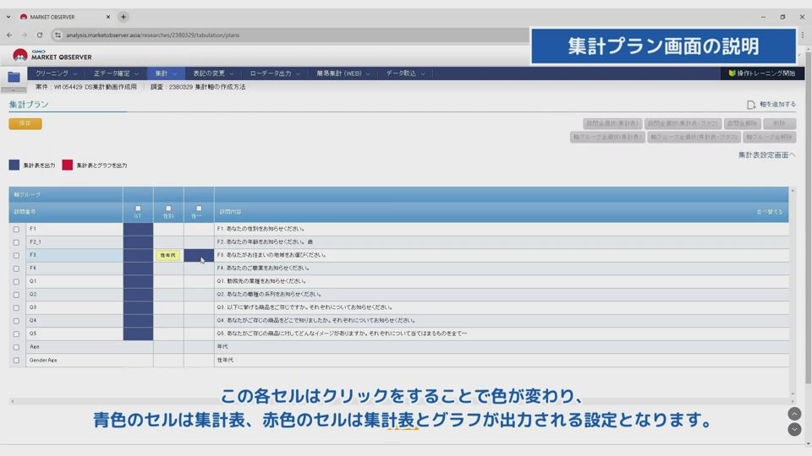This screenshot has height=456, width=812.
Task: Check the checkbox for row F1
Action: coord(16,229)
